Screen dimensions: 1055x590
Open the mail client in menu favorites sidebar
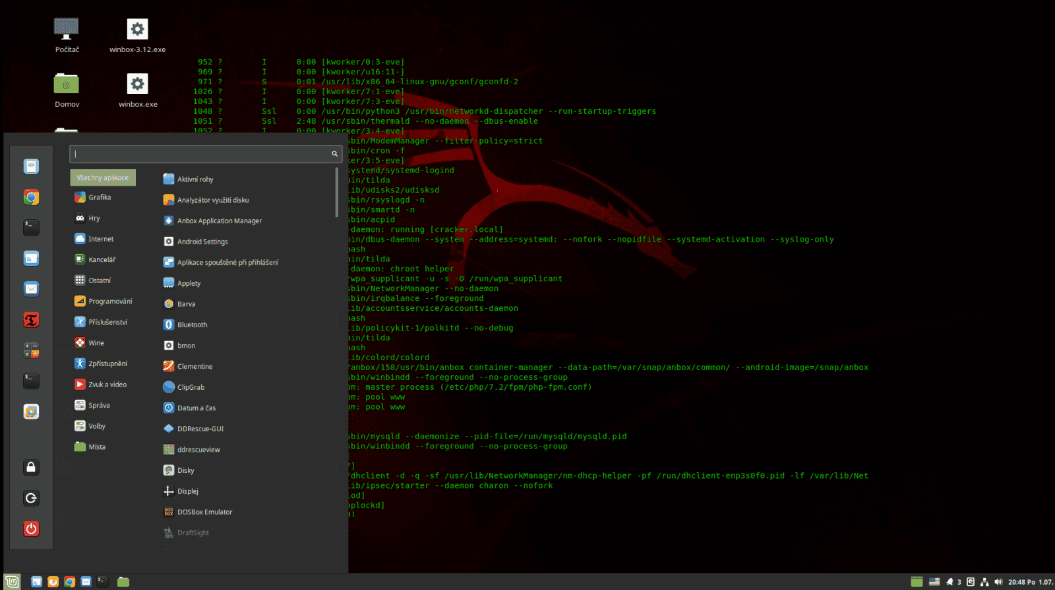click(31, 288)
